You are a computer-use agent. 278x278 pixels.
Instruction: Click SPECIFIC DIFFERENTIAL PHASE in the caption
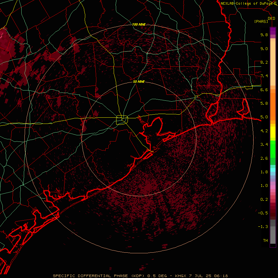tap(90, 276)
